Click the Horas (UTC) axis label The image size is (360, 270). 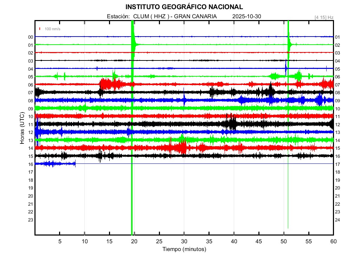[x=22, y=128]
